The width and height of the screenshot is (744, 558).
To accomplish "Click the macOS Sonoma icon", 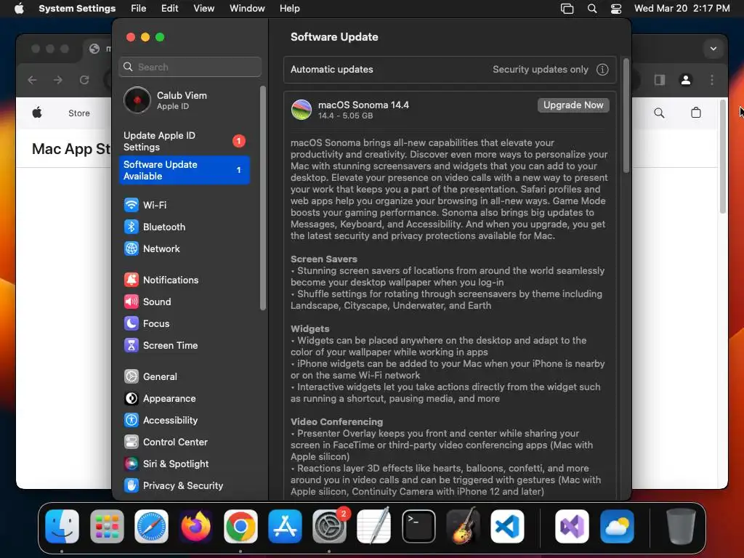I will [x=302, y=110].
